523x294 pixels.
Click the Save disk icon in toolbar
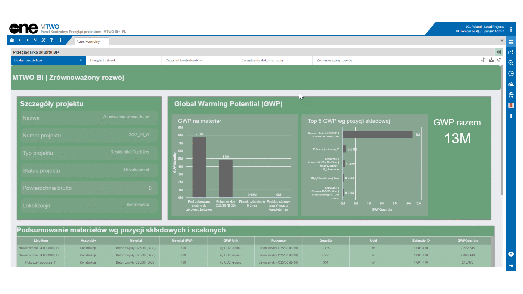click(11, 40)
